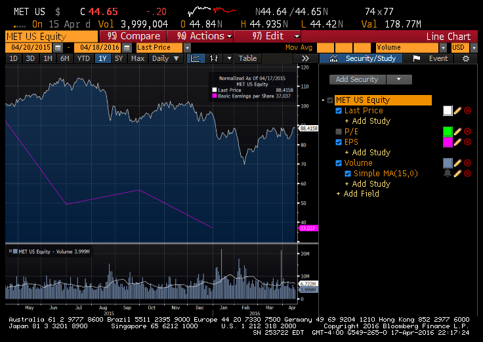Edit P/E field with pencil icon
The image size is (483, 342).
[457, 132]
